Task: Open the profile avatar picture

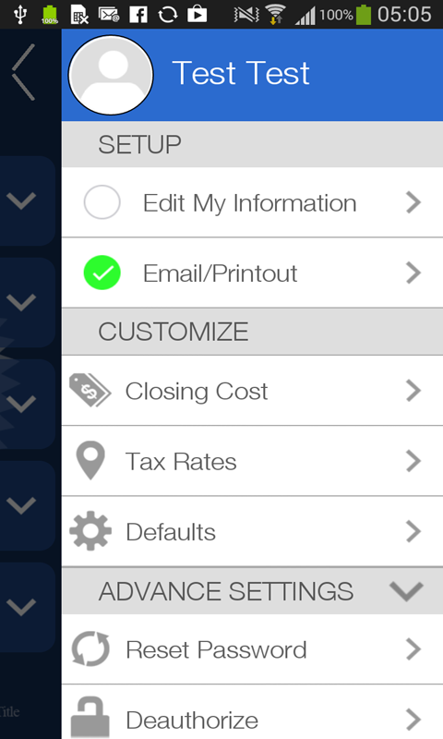Action: pos(111,75)
